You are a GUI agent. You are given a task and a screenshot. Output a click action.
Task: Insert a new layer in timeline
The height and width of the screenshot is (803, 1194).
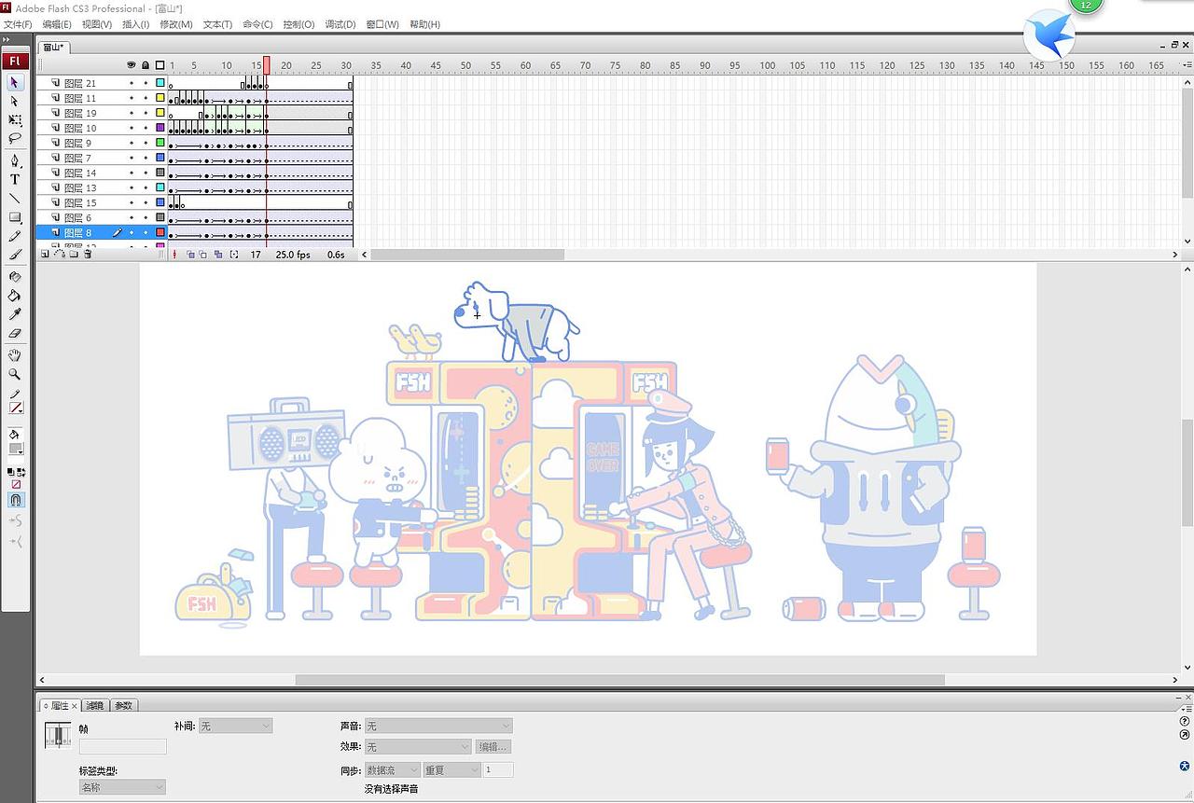coord(45,254)
